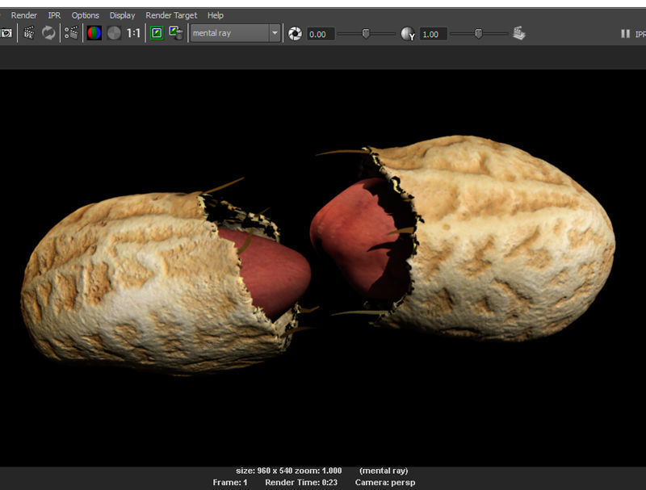
Task: Click the exposure value field 0.00
Action: pyautogui.click(x=321, y=34)
